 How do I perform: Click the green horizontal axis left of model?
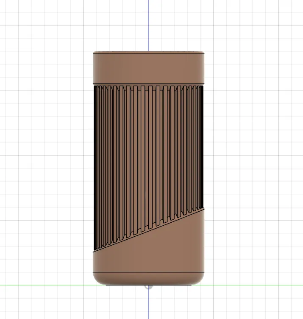42,285
